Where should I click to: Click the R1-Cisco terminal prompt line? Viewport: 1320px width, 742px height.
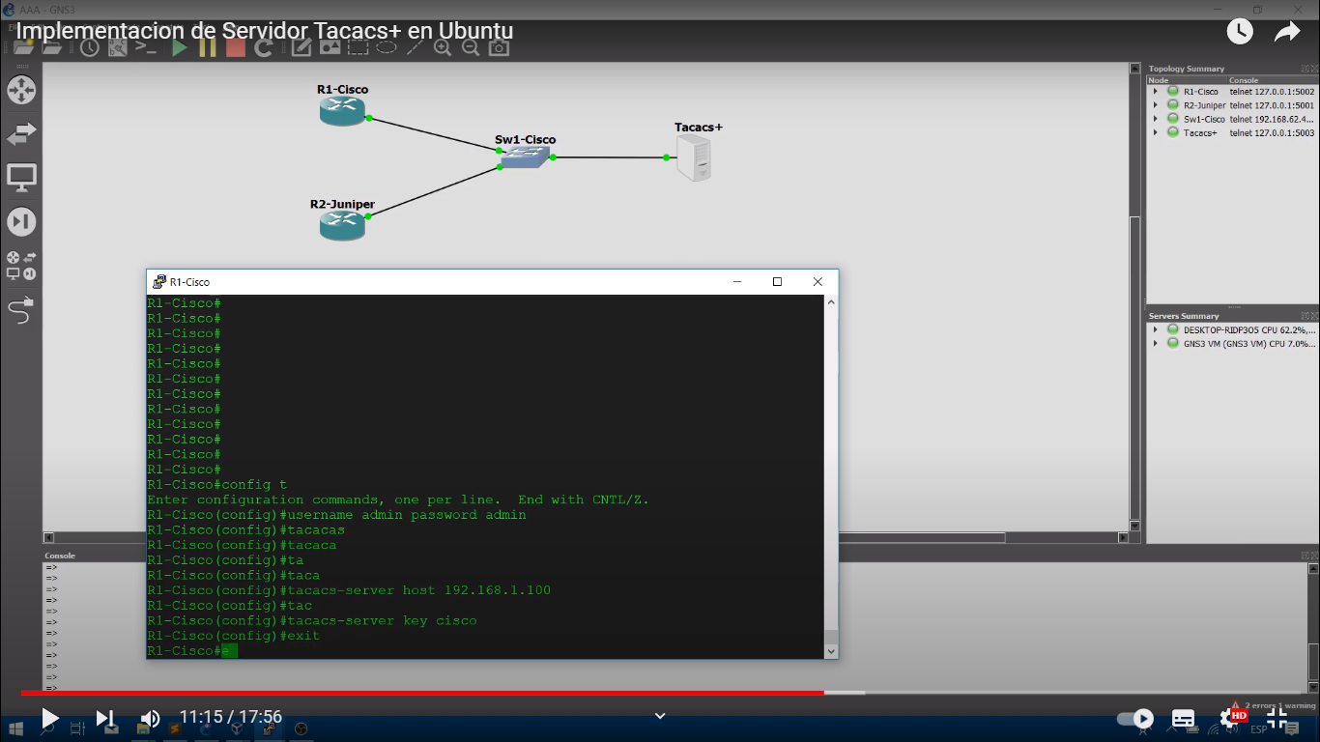(x=191, y=650)
